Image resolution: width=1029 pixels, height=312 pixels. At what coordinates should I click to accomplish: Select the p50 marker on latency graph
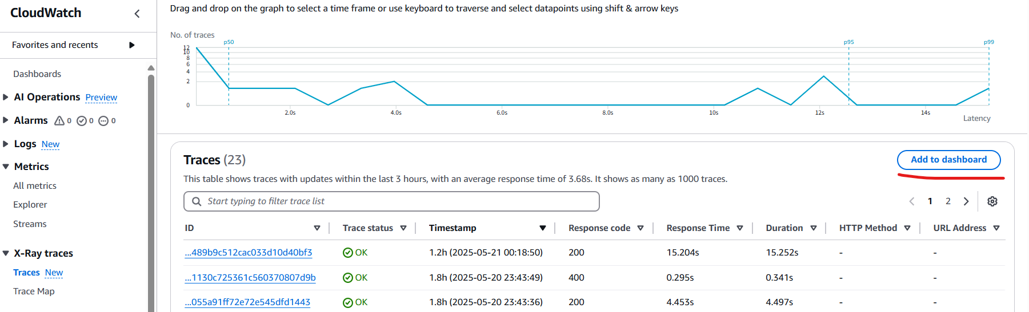click(229, 42)
